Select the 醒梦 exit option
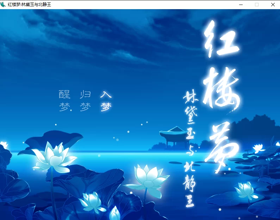Image resolution: width=280 pixels, height=220 pixels. (x=65, y=101)
